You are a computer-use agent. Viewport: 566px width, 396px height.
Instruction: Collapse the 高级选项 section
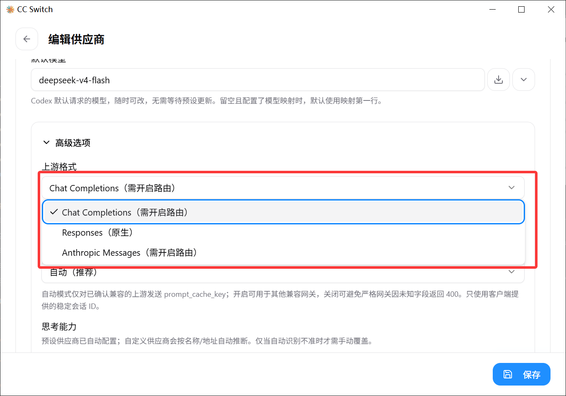pos(67,143)
